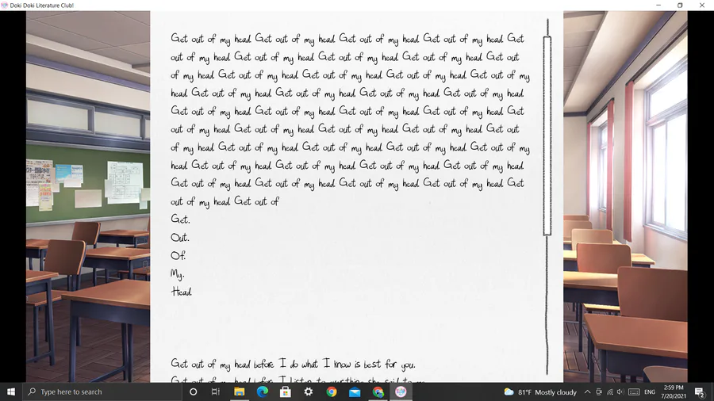Open the second Chrome profile taskbar icon
Viewport: 714px width, 401px height.
pyautogui.click(x=378, y=391)
